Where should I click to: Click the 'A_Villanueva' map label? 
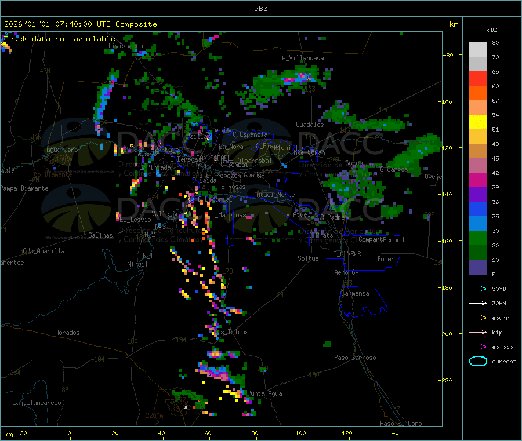[x=303, y=58]
